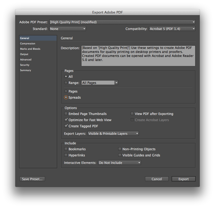Uncheck Optimize for Fast Web View
This screenshot has height=208, width=215.
pos(66,120)
